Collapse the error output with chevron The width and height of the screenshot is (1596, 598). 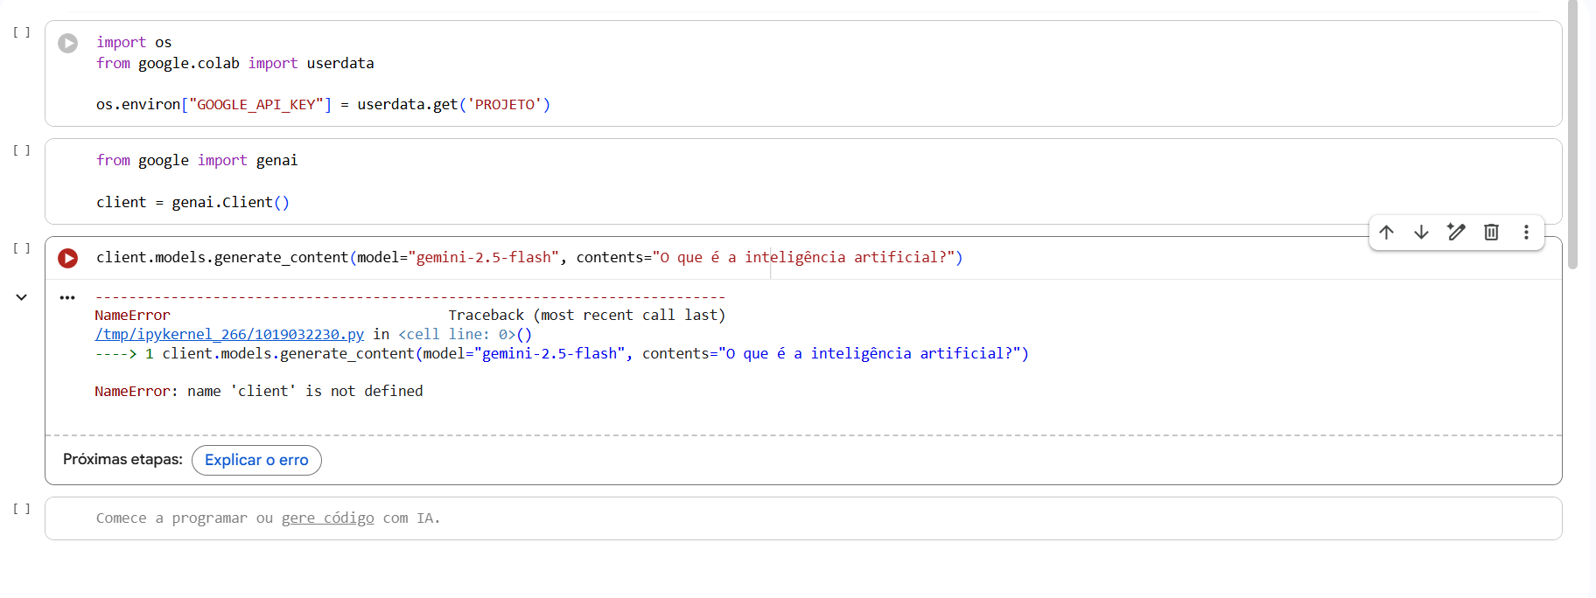[22, 297]
